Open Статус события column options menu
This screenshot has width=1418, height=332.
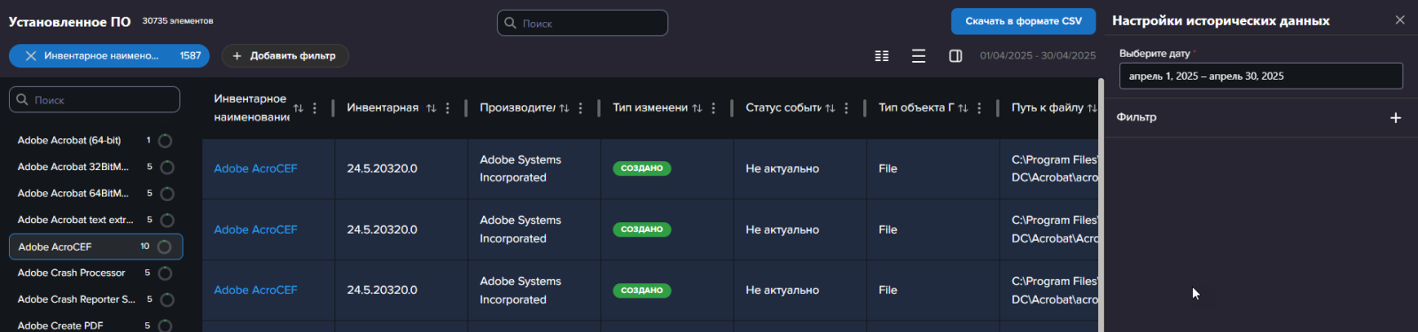(x=846, y=108)
